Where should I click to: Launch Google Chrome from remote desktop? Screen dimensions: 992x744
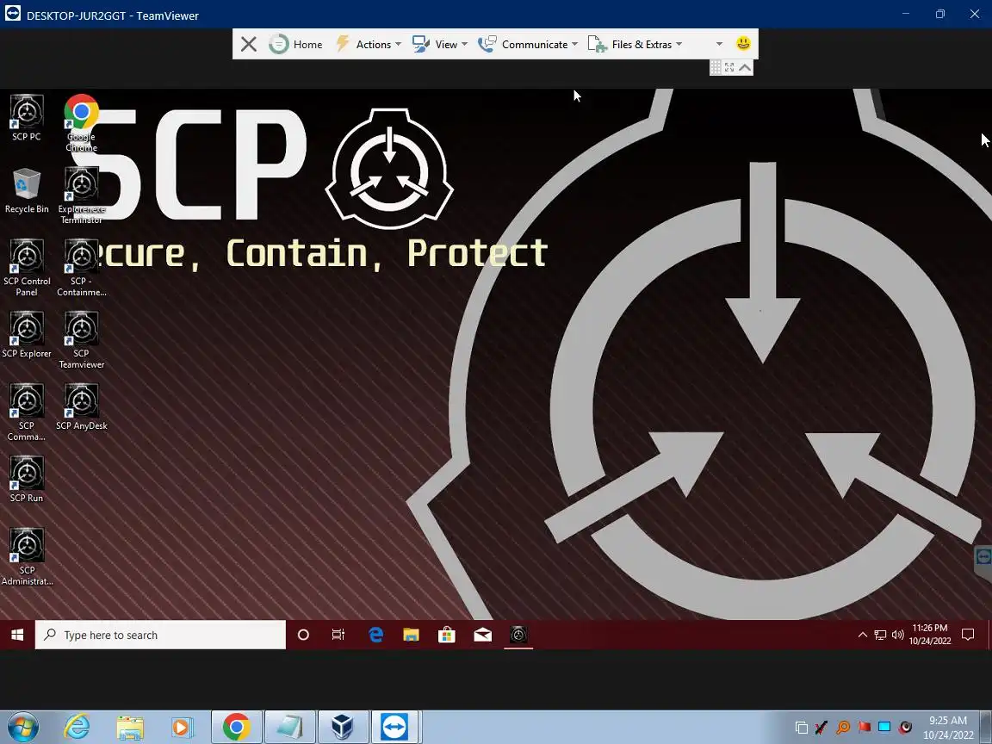[x=82, y=123]
